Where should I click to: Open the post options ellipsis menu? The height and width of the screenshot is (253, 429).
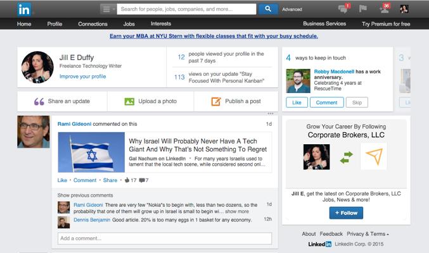click(271, 114)
